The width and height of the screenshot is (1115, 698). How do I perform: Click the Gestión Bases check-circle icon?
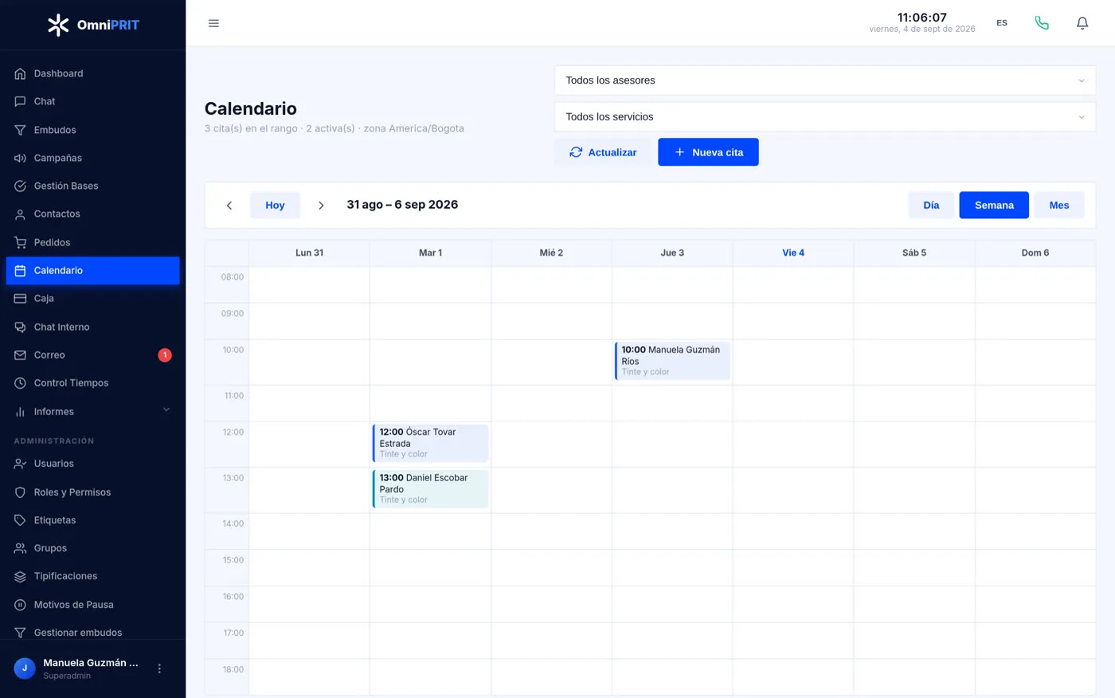point(21,186)
